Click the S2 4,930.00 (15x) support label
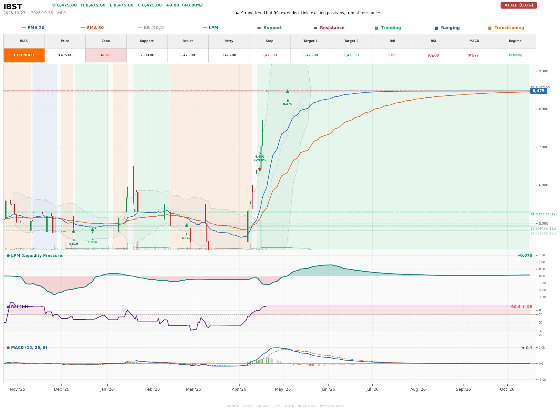This screenshot has height=411, width=560. pos(543,229)
